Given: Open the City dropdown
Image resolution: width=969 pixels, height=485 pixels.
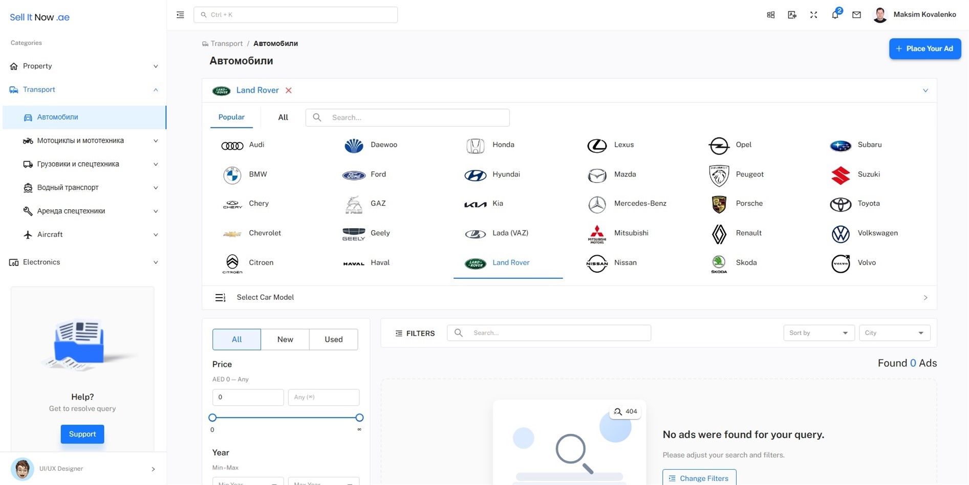Looking at the screenshot, I should (894, 333).
